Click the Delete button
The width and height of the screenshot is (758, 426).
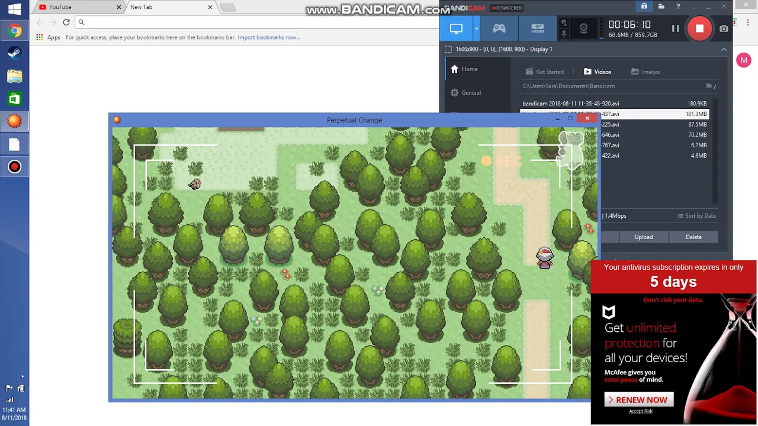[693, 237]
